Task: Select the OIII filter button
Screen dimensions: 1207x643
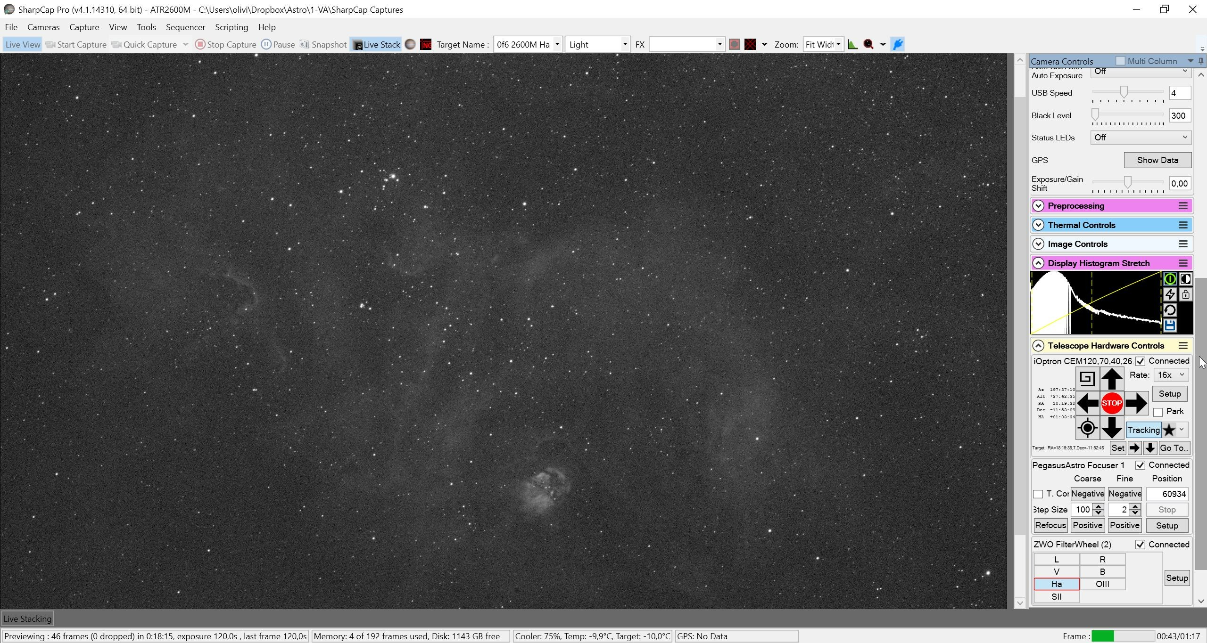Action: click(x=1102, y=584)
